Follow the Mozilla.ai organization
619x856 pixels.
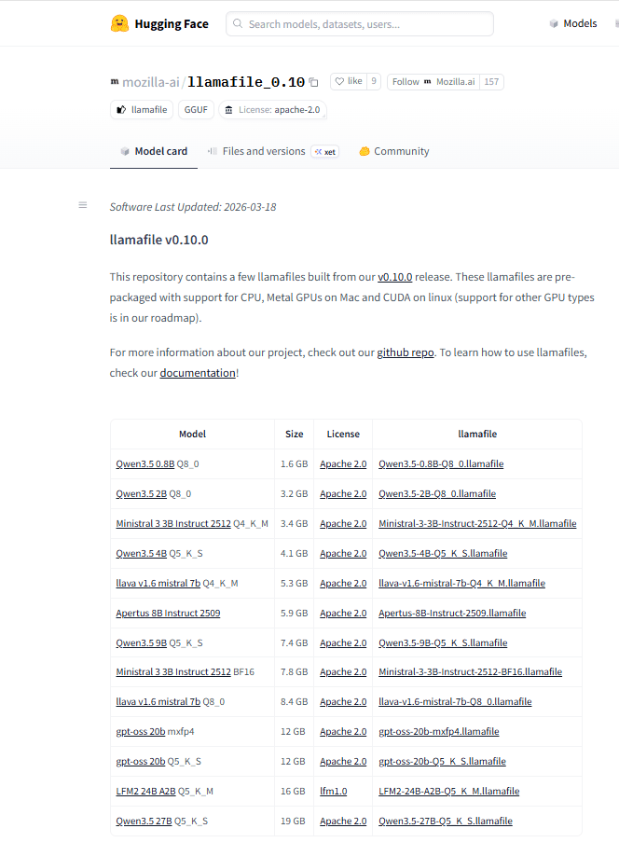(x=433, y=82)
